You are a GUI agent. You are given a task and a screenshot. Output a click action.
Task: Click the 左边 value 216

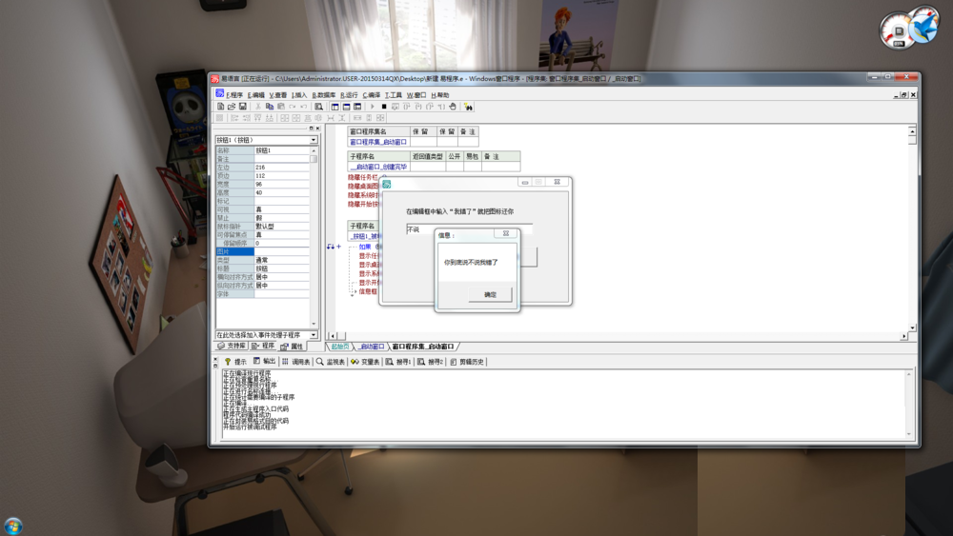(x=282, y=167)
